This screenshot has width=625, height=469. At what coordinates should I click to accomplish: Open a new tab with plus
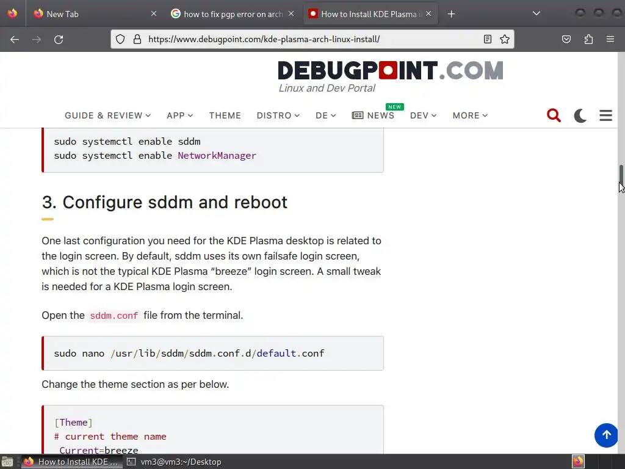[x=451, y=14]
